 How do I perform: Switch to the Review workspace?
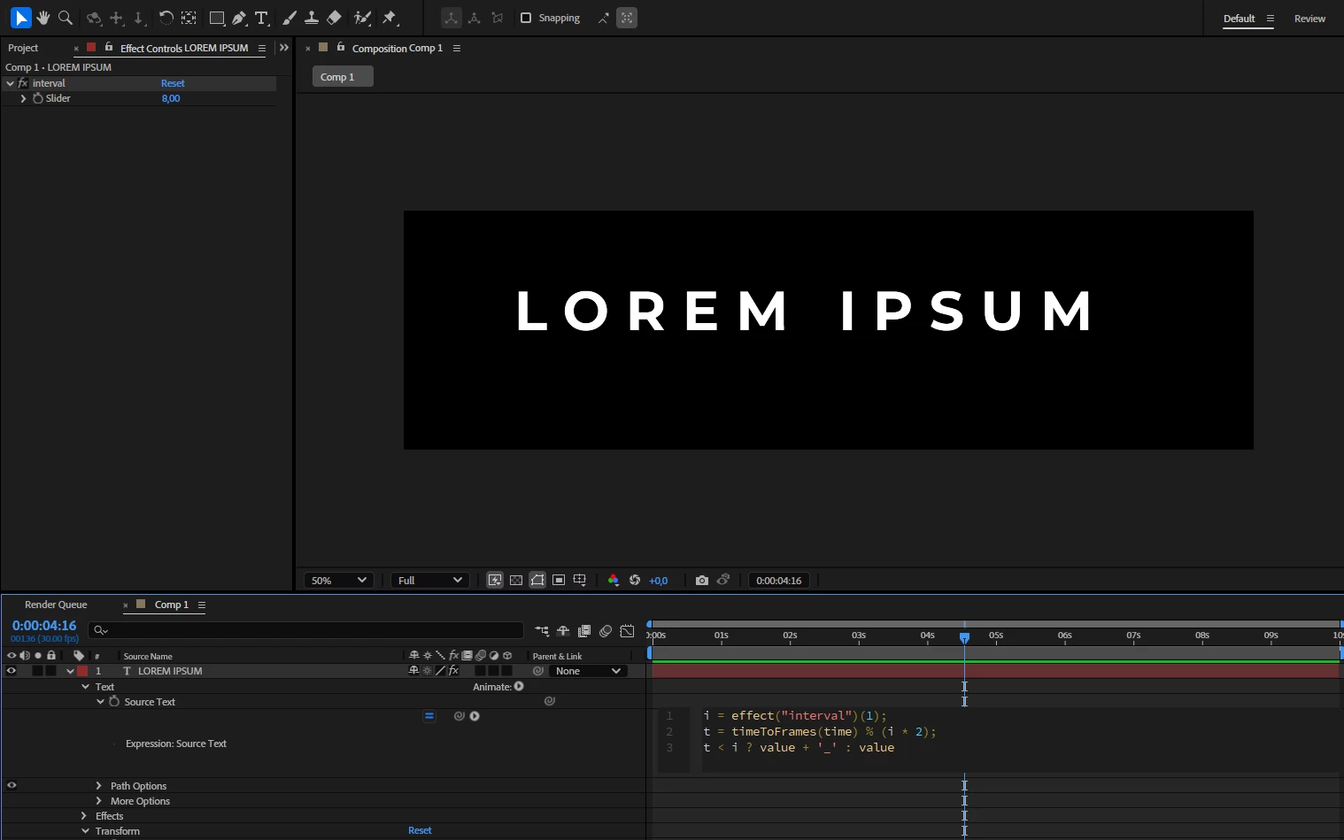[x=1309, y=19]
